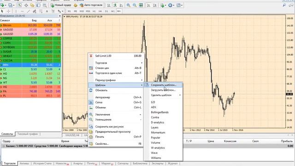Open the Журнал terminal tab
Viewport: 295px width, 166px height.
pyautogui.click(x=172, y=164)
